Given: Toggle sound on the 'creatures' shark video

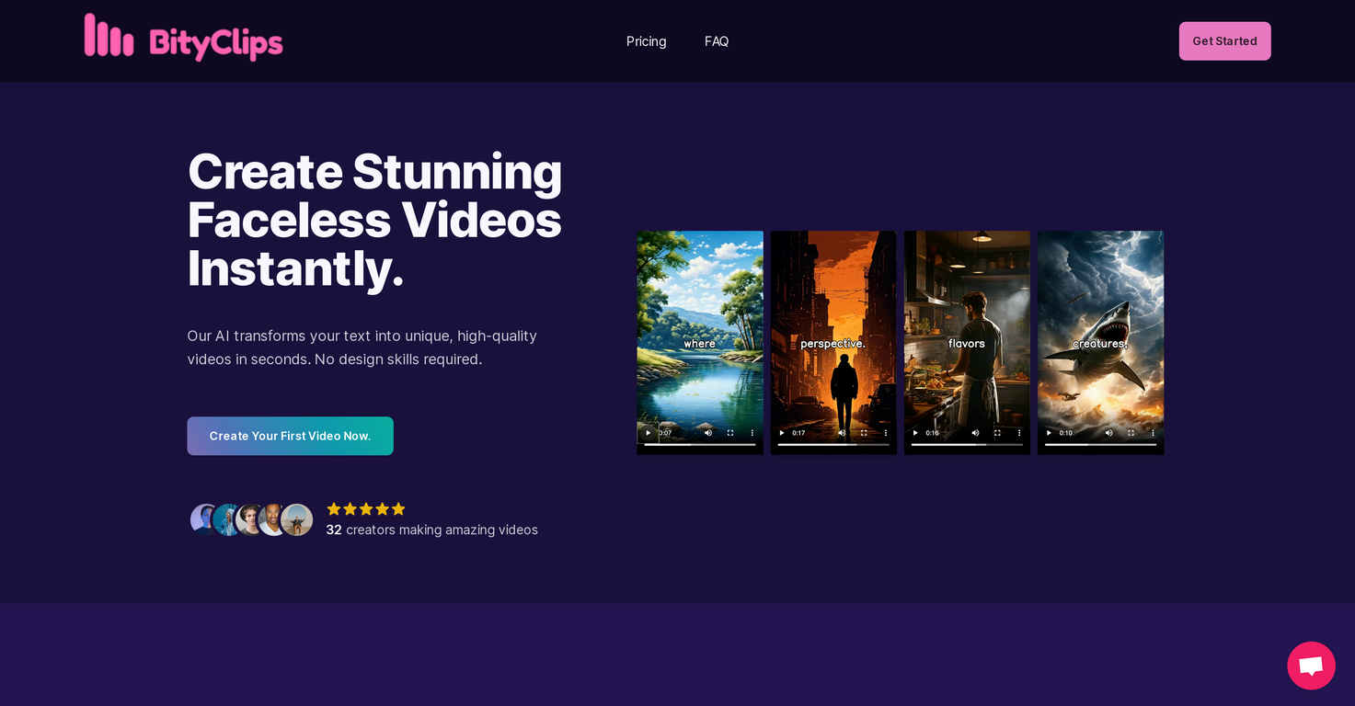Looking at the screenshot, I should pyautogui.click(x=1108, y=432).
